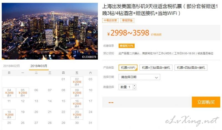
Task: Choose 机票+三钻酒店+接机 product type
Action: point(156,68)
